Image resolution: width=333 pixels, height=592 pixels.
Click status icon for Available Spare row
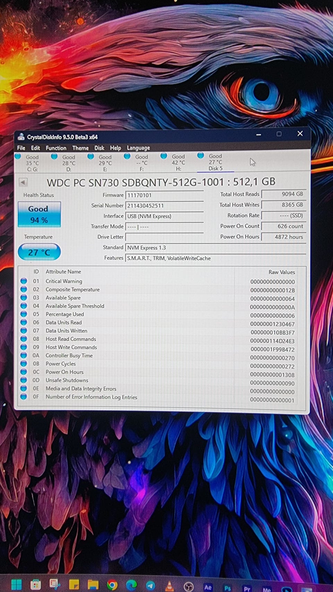[x=24, y=297]
